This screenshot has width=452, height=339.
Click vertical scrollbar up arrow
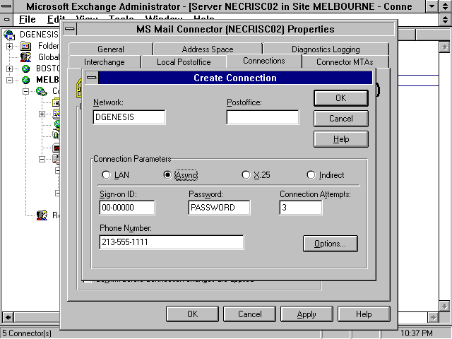(x=444, y=47)
